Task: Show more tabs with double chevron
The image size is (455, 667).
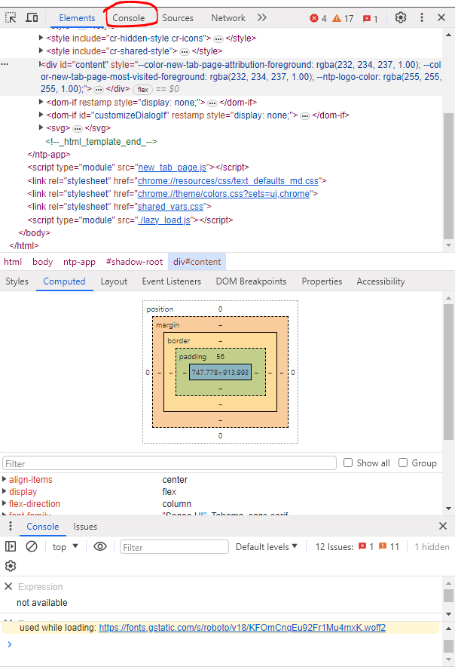Action: point(261,17)
